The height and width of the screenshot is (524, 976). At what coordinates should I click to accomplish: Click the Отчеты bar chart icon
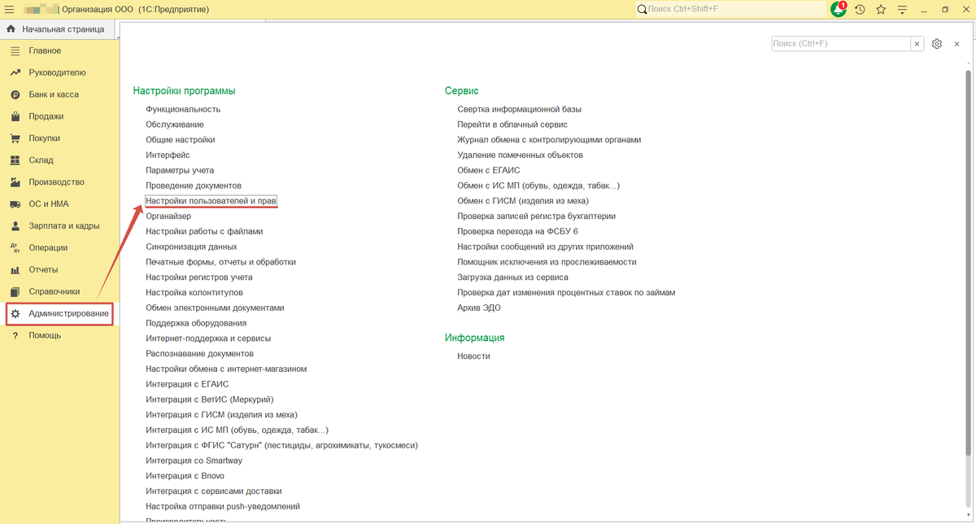pyautogui.click(x=15, y=270)
